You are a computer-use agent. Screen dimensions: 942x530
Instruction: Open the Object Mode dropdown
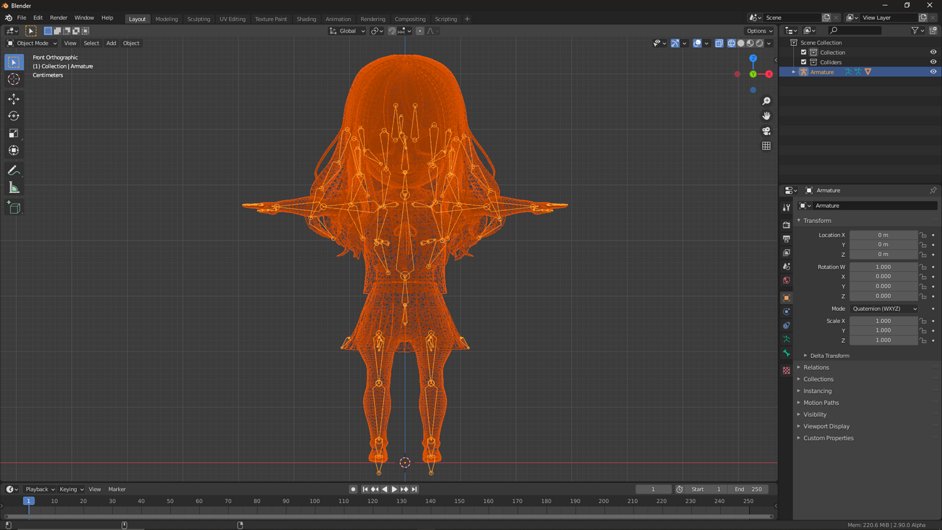click(32, 43)
